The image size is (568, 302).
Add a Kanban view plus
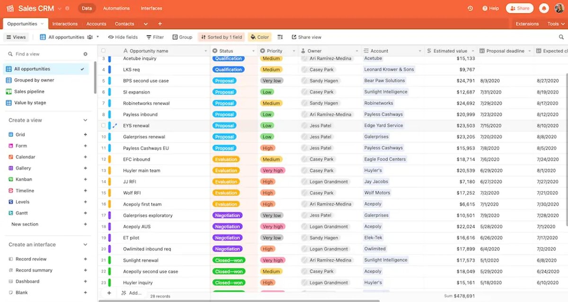coord(86,179)
